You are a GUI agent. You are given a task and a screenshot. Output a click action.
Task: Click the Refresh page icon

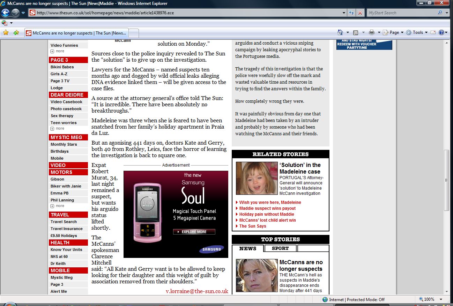[352, 13]
